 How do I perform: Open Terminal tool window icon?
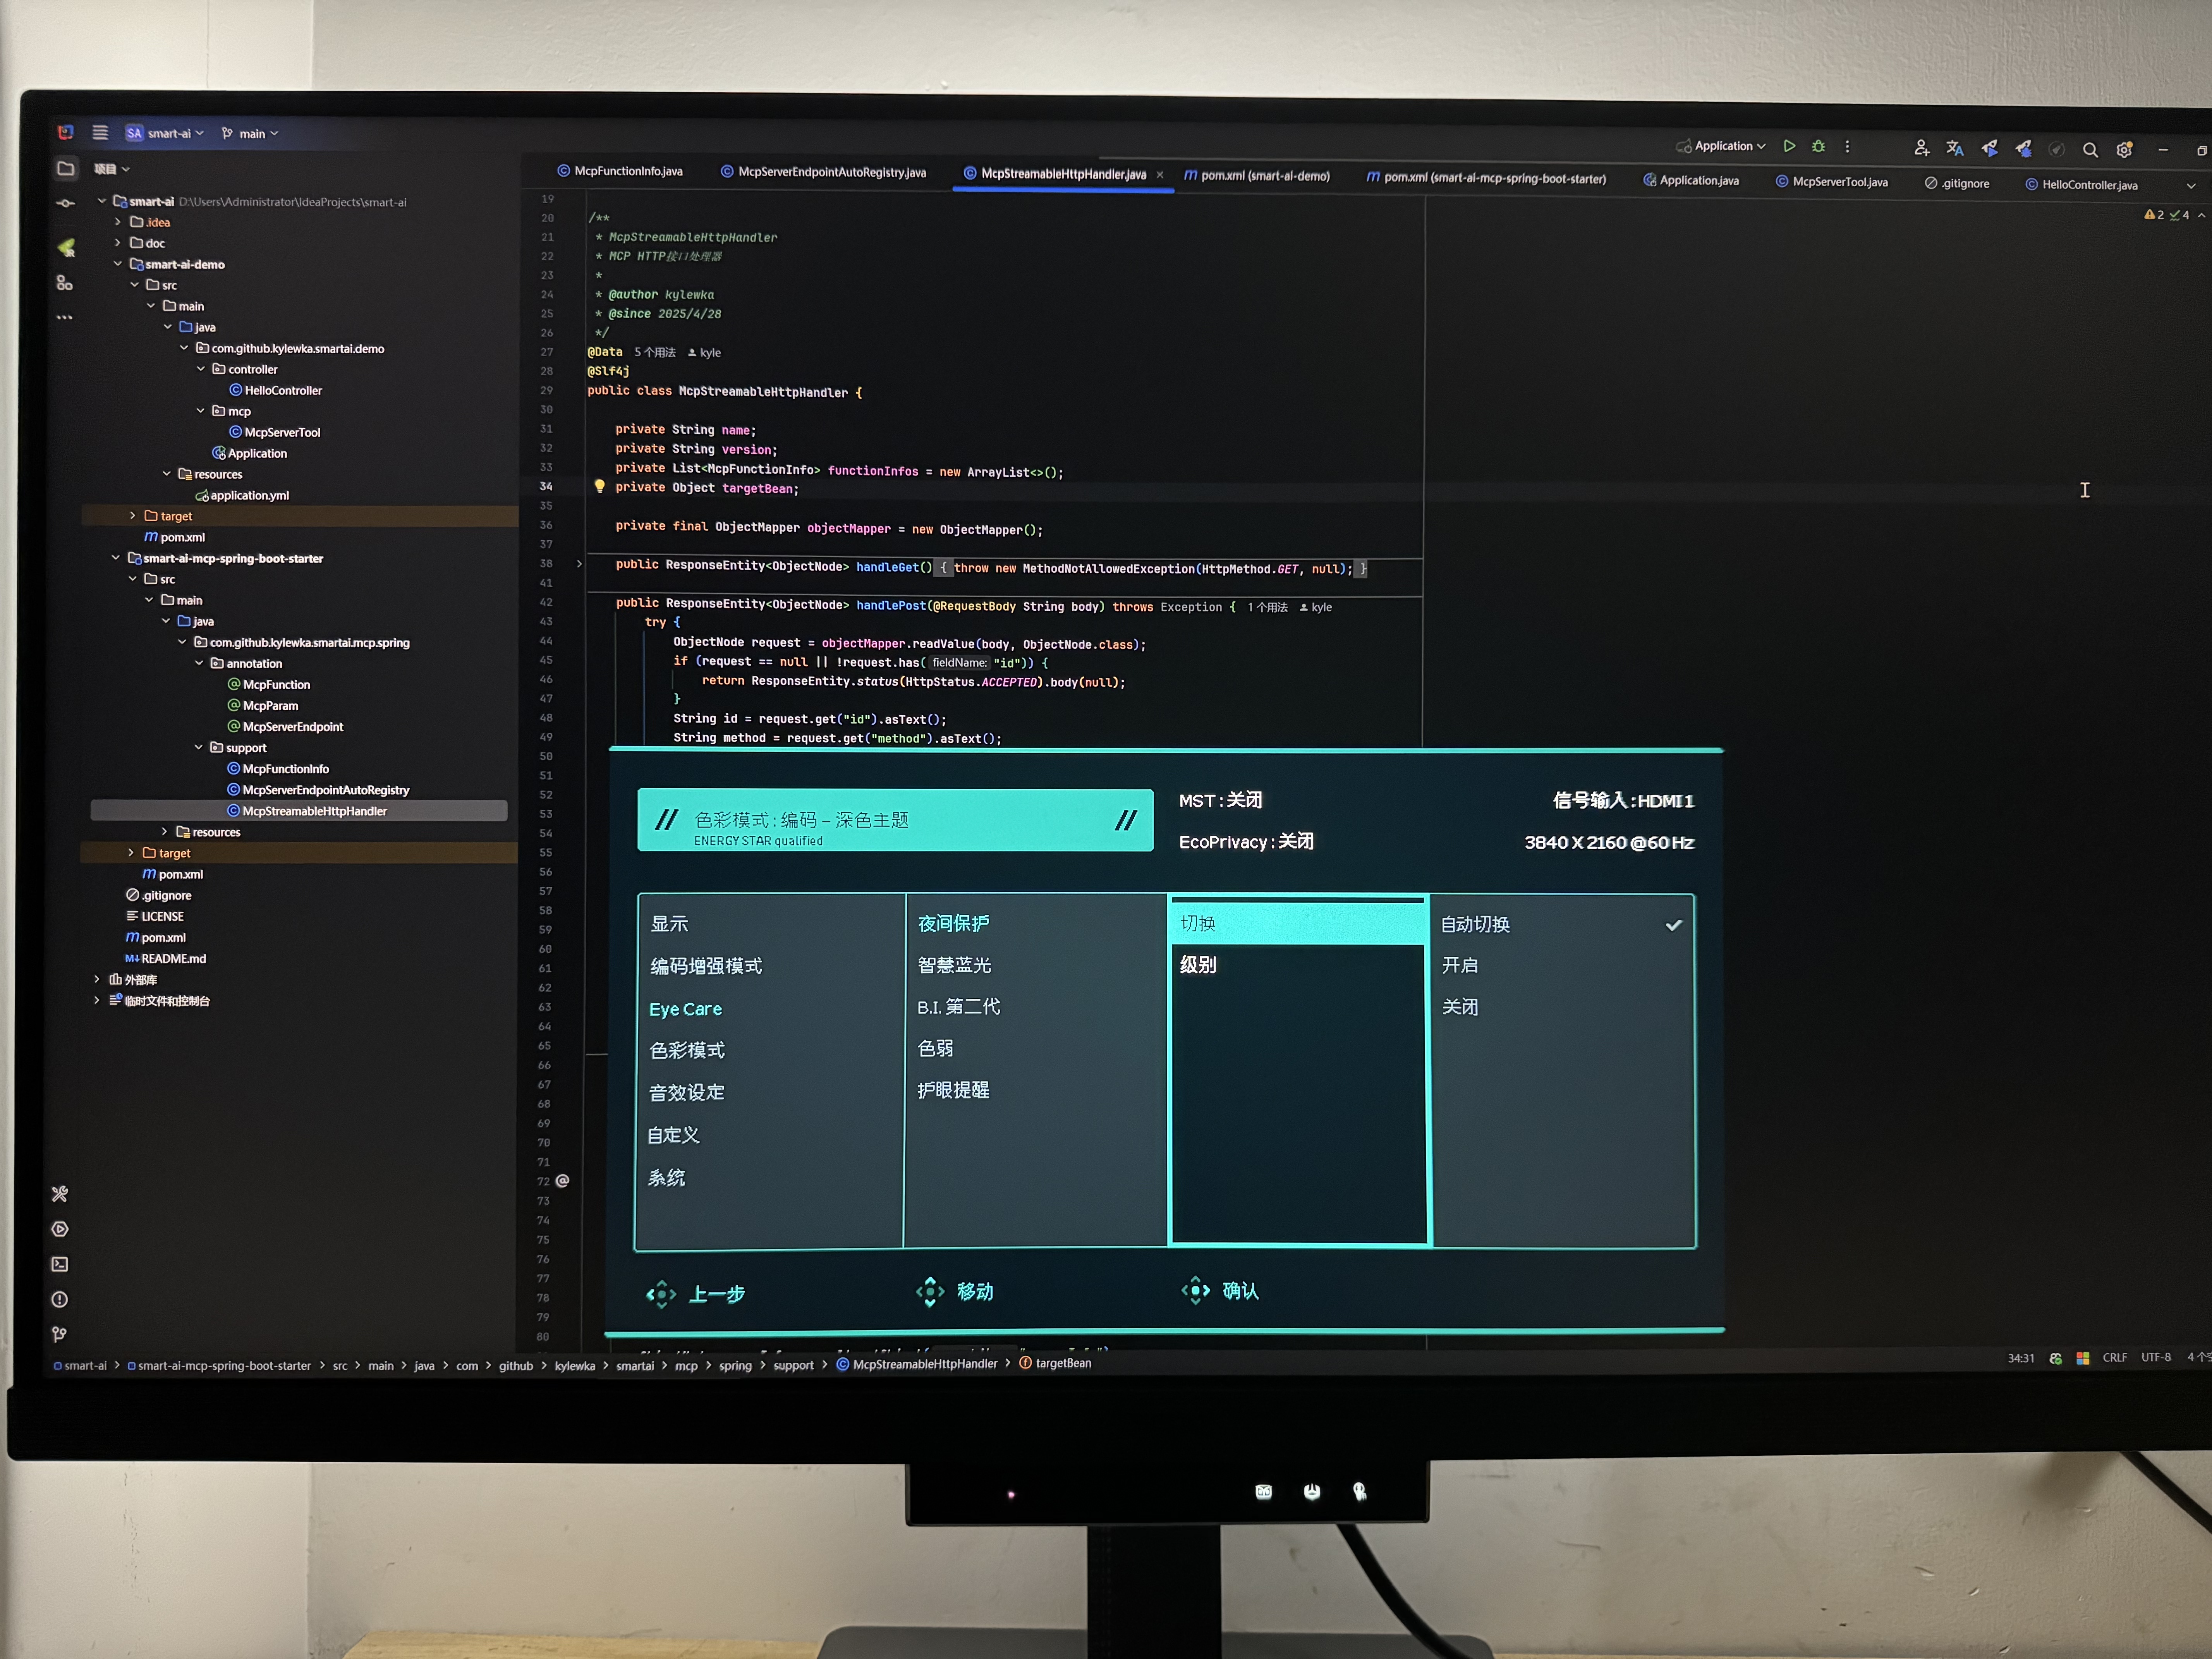pos(60,1264)
